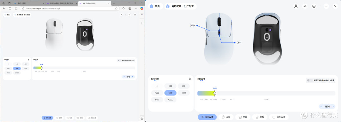Image resolution: width=341 pixels, height=122 pixels.
Task: Open the Edge tab actions menu icon
Action: (x=9, y=3)
